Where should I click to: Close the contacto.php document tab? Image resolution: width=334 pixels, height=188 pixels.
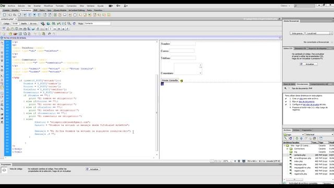pyautogui.click(x=16, y=19)
